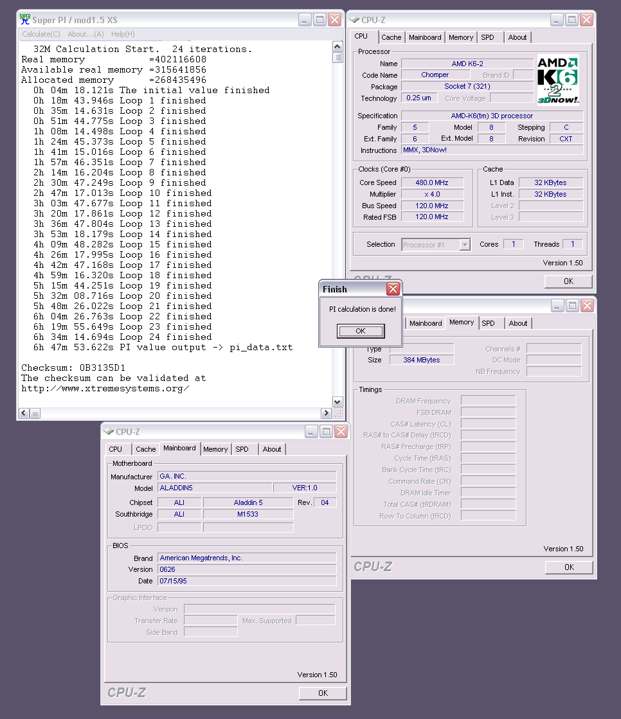Switch to SPD tab in bottom CPU-Z window

(242, 449)
